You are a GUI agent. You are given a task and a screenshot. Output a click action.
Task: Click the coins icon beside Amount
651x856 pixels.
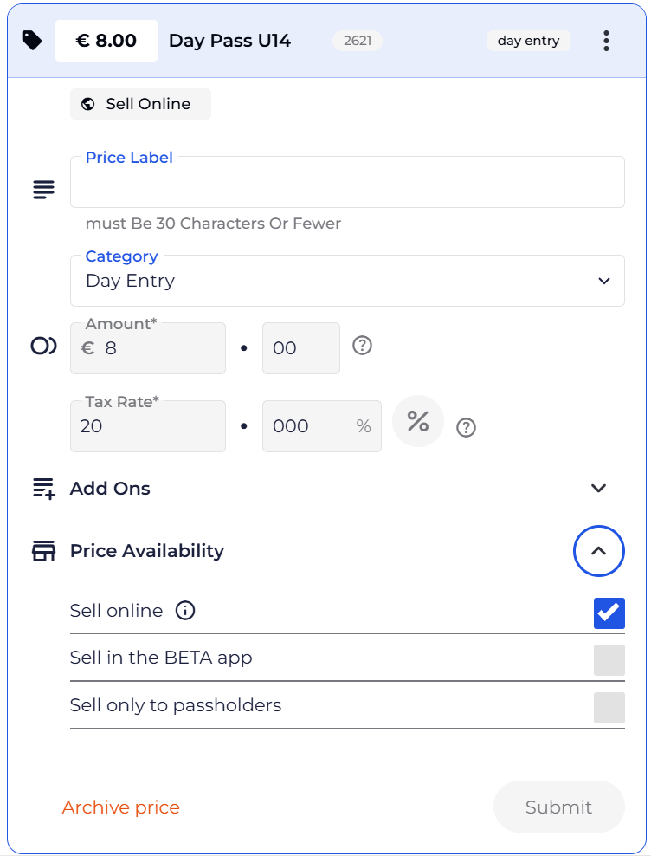43,347
